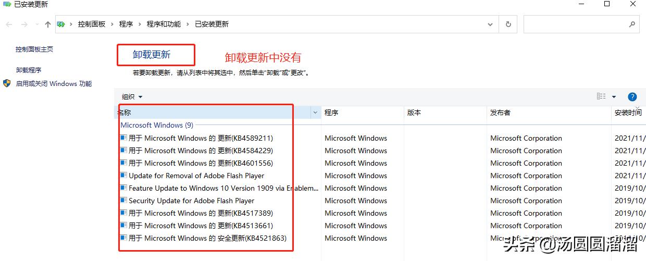Click icon next to KB4521863 update
The image size is (646, 261).
coord(123,238)
